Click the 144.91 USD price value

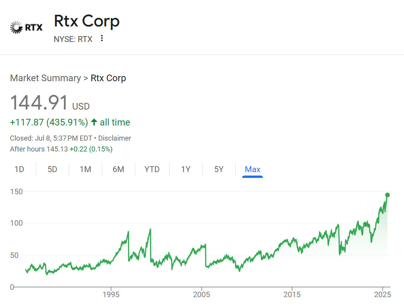(x=39, y=103)
